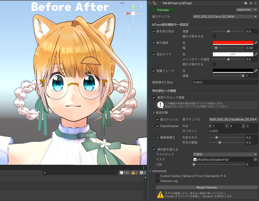Open the console panel three-dot menu

[x=144, y=168]
